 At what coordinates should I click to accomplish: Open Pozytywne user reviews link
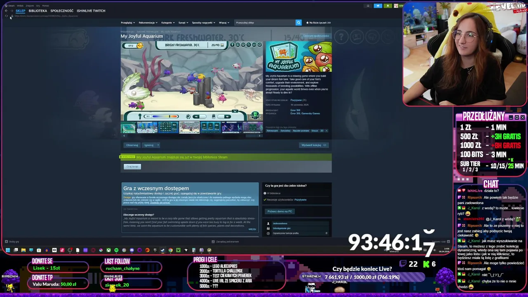pyautogui.click(x=300, y=200)
